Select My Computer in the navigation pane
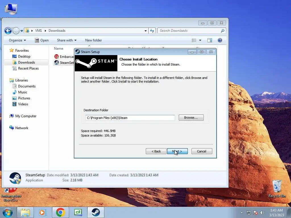This screenshot has width=291, height=218. point(23,116)
